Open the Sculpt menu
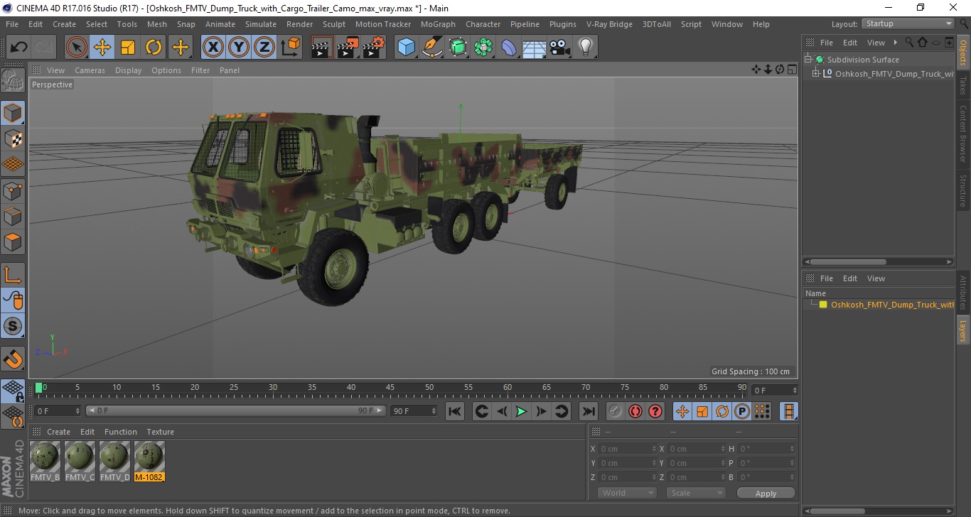The width and height of the screenshot is (971, 517). click(x=334, y=24)
